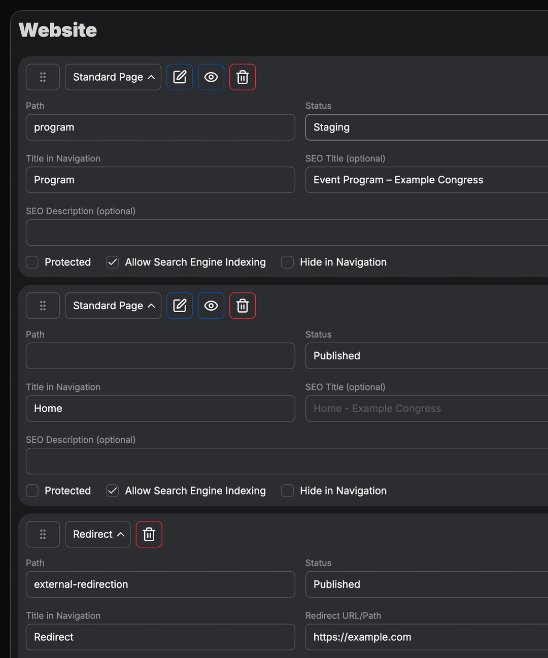Edit the Home page content
The image size is (548, 658).
coord(180,306)
